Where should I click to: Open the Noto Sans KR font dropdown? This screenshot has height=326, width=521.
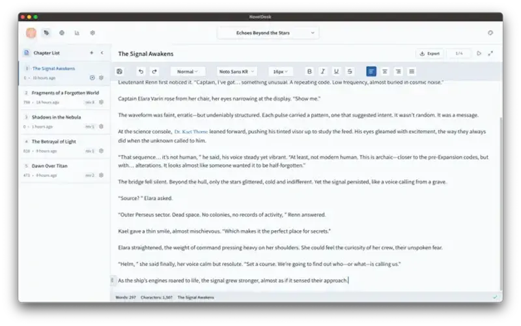(237, 72)
